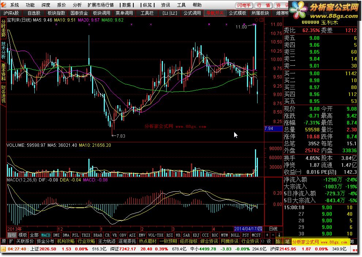
Task: Click the 公式模板 toolbar button
Action: click(x=237, y=13)
